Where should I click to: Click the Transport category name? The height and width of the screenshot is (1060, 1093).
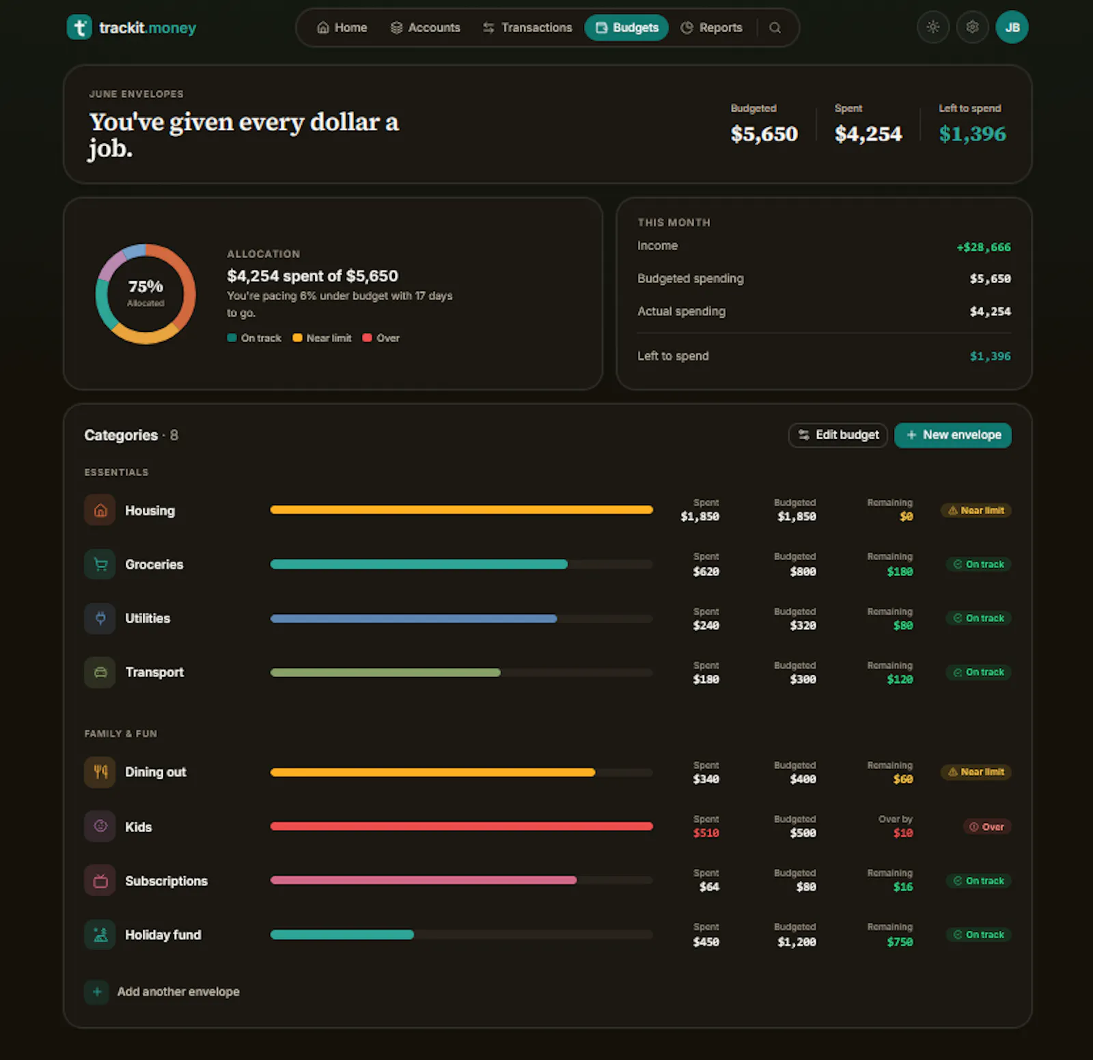point(154,673)
